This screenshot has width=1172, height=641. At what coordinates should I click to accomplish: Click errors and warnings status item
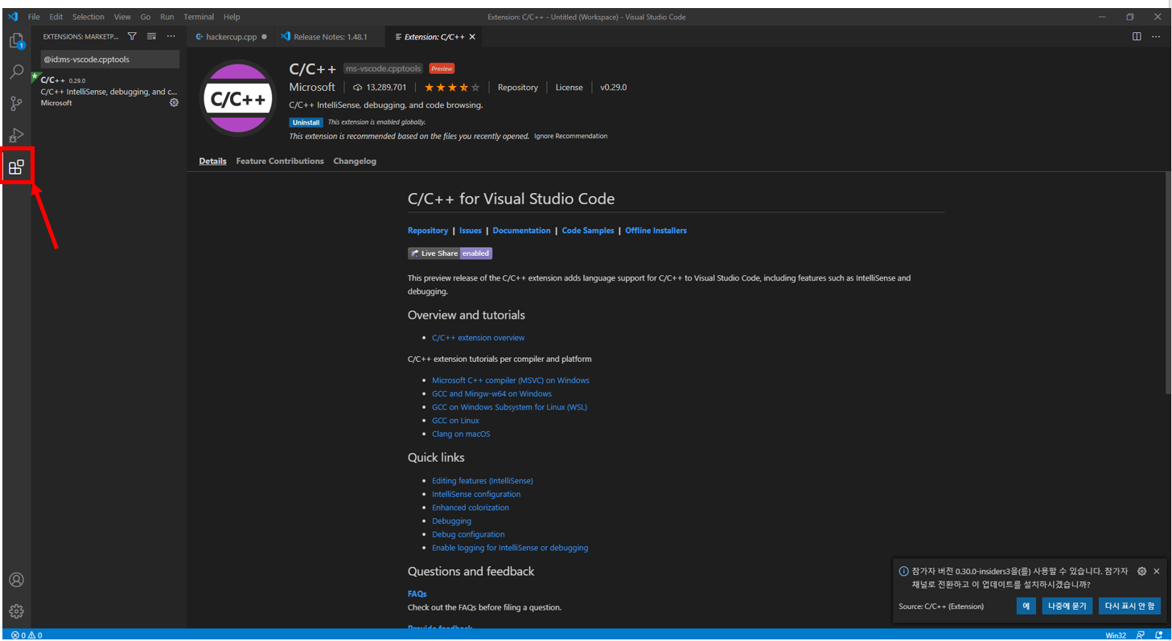(x=27, y=635)
